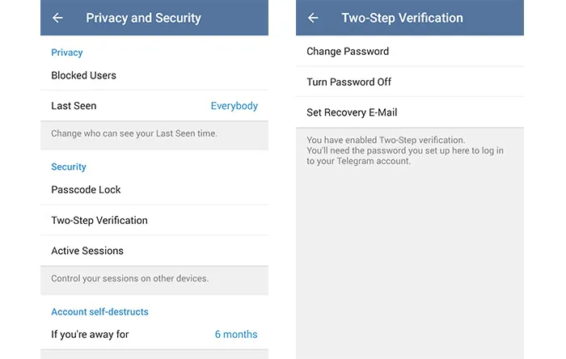Viewport: 566px width, 359px height.
Task: Open the Blocked Users list
Action: (83, 75)
